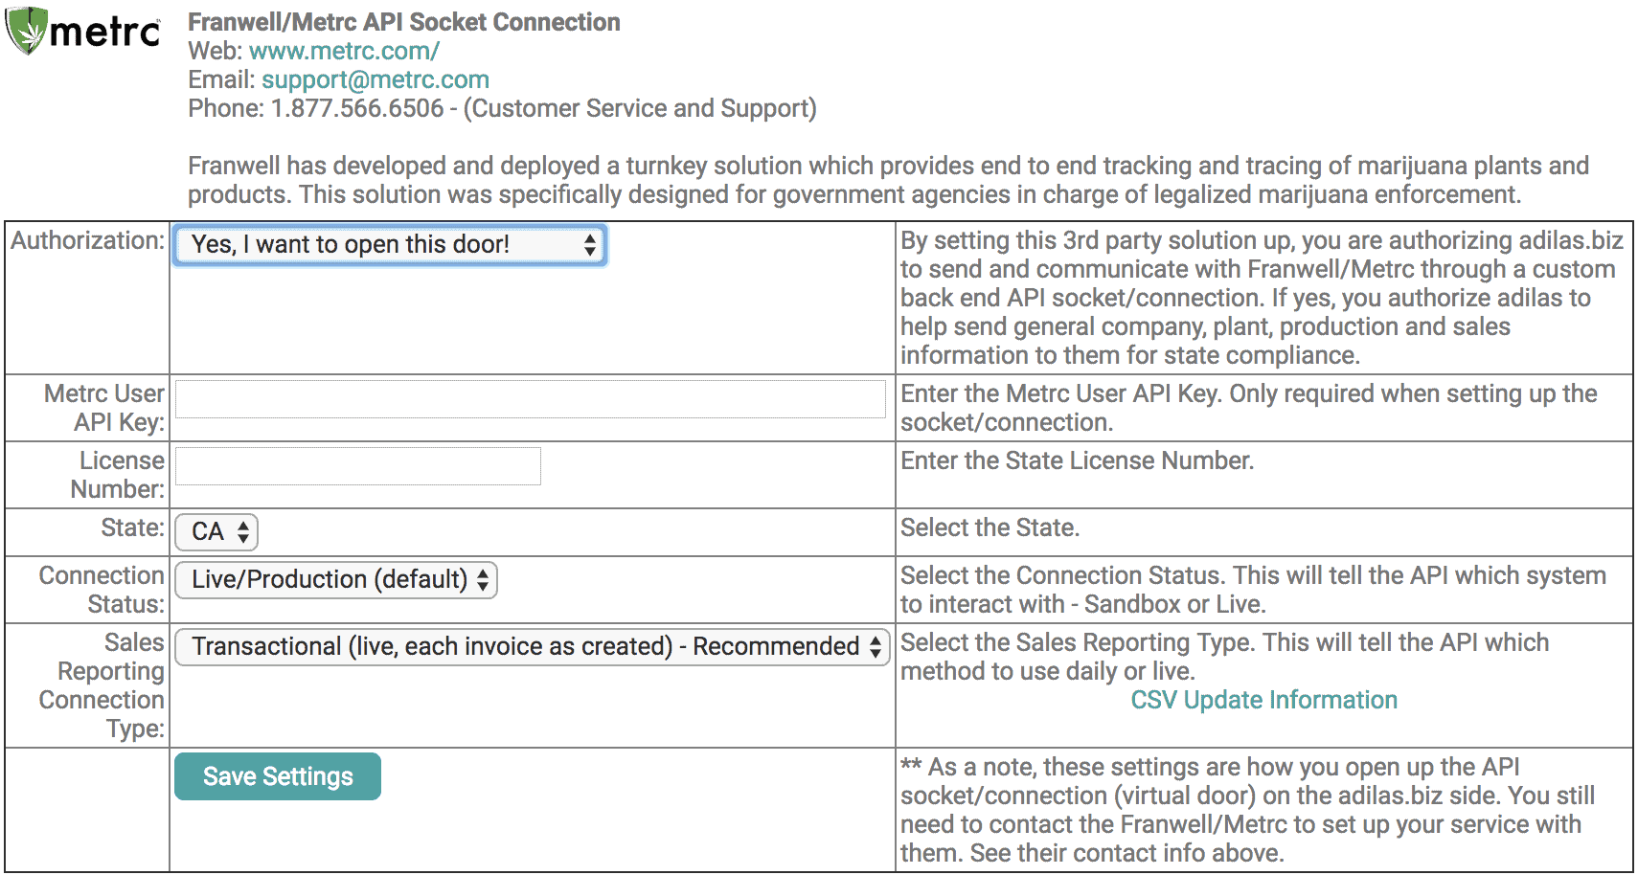The width and height of the screenshot is (1638, 875).
Task: Click into the License Number field
Action: [x=358, y=466]
